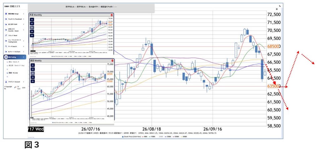Close the Monthly chart panel

coord(112,15)
